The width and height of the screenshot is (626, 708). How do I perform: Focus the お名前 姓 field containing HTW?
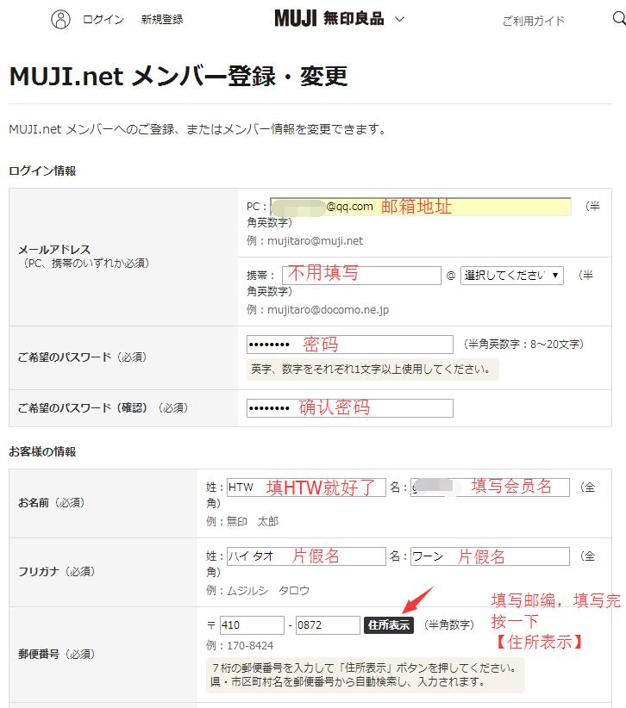click(x=306, y=488)
